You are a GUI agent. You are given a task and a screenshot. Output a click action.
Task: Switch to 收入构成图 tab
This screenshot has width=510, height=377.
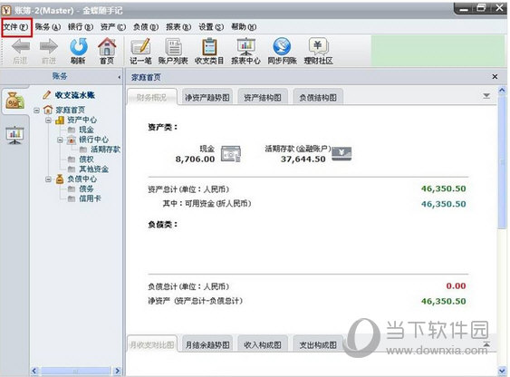tap(263, 344)
